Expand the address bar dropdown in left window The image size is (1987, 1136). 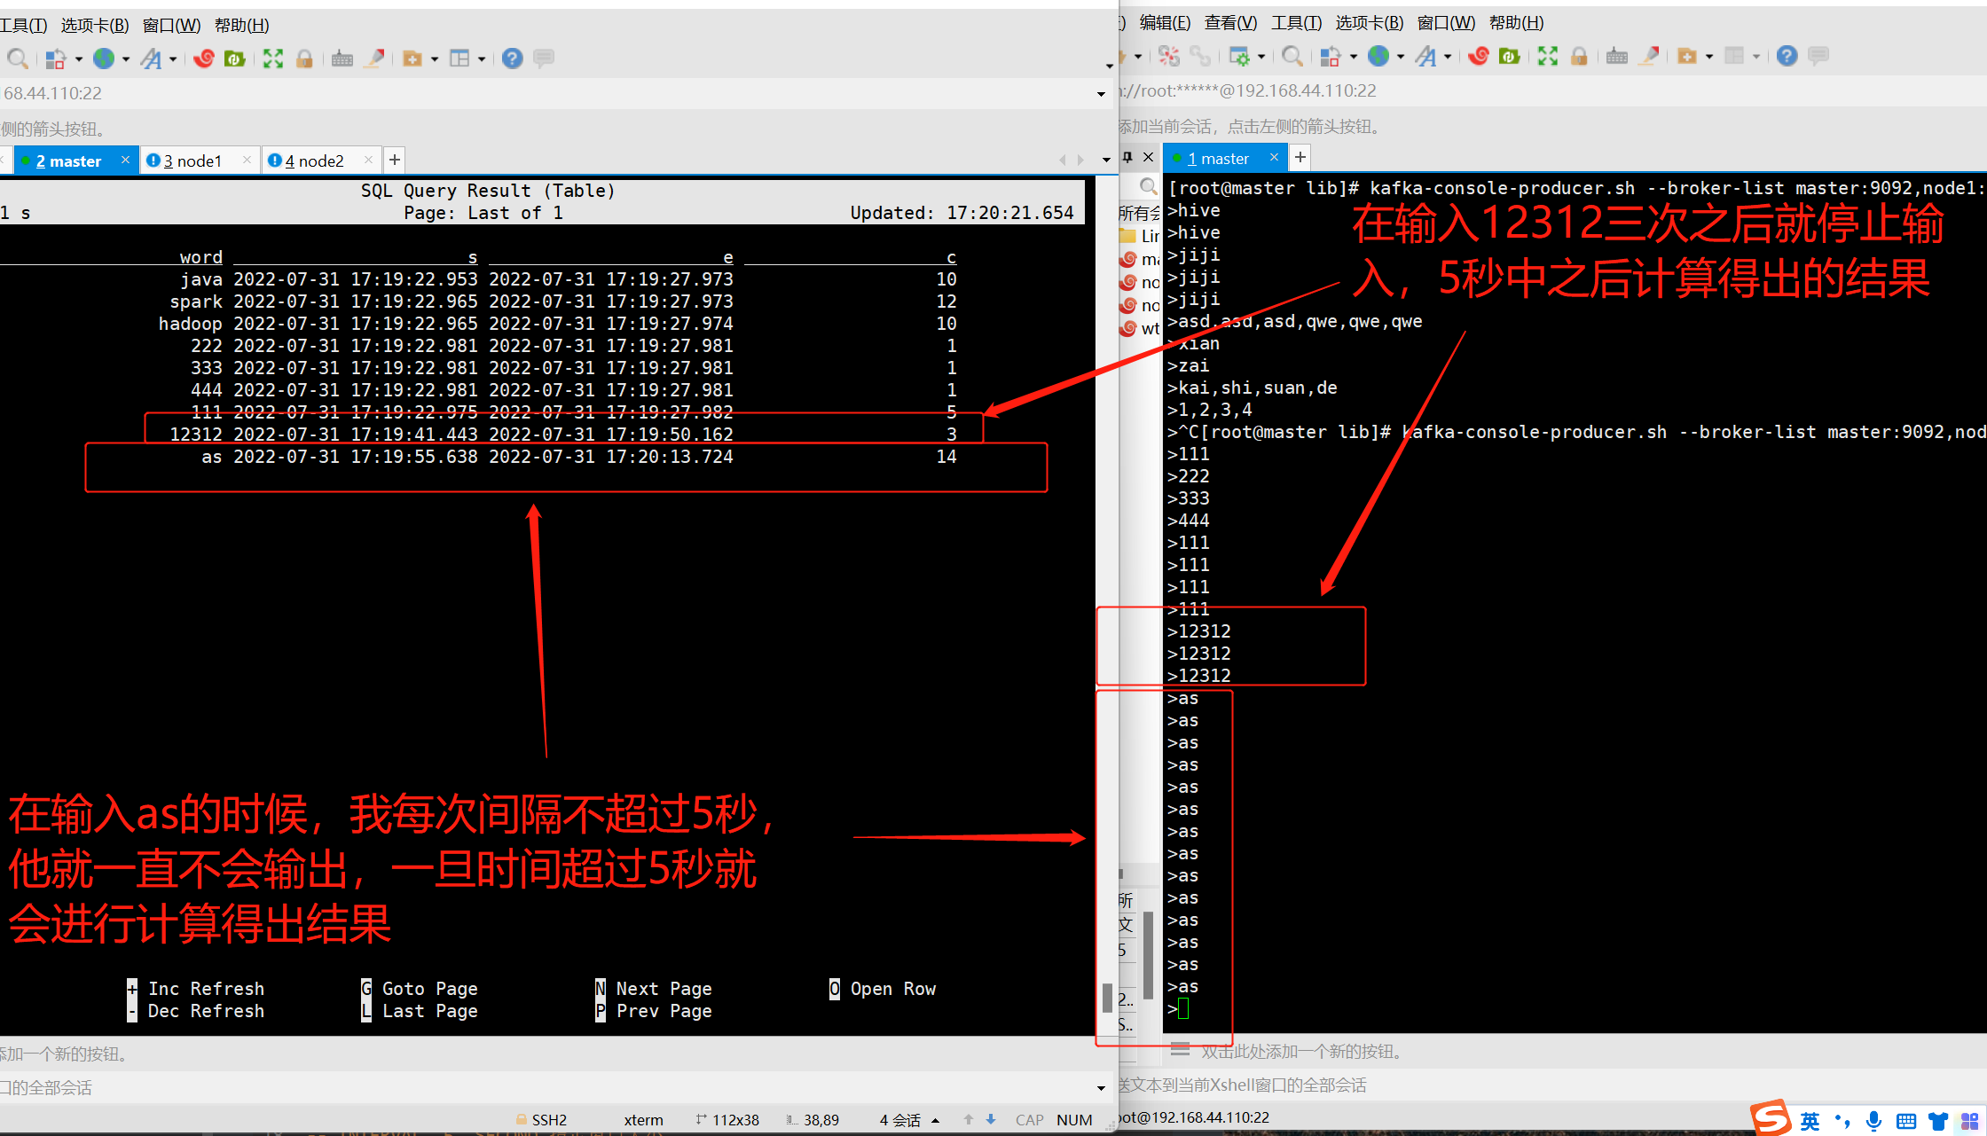[1101, 94]
